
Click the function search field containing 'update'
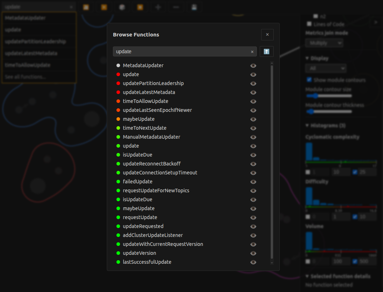tap(185, 51)
